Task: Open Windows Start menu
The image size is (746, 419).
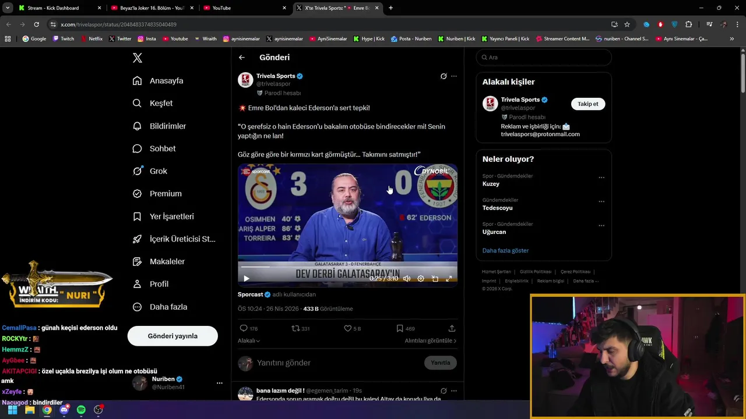Action: (12, 410)
